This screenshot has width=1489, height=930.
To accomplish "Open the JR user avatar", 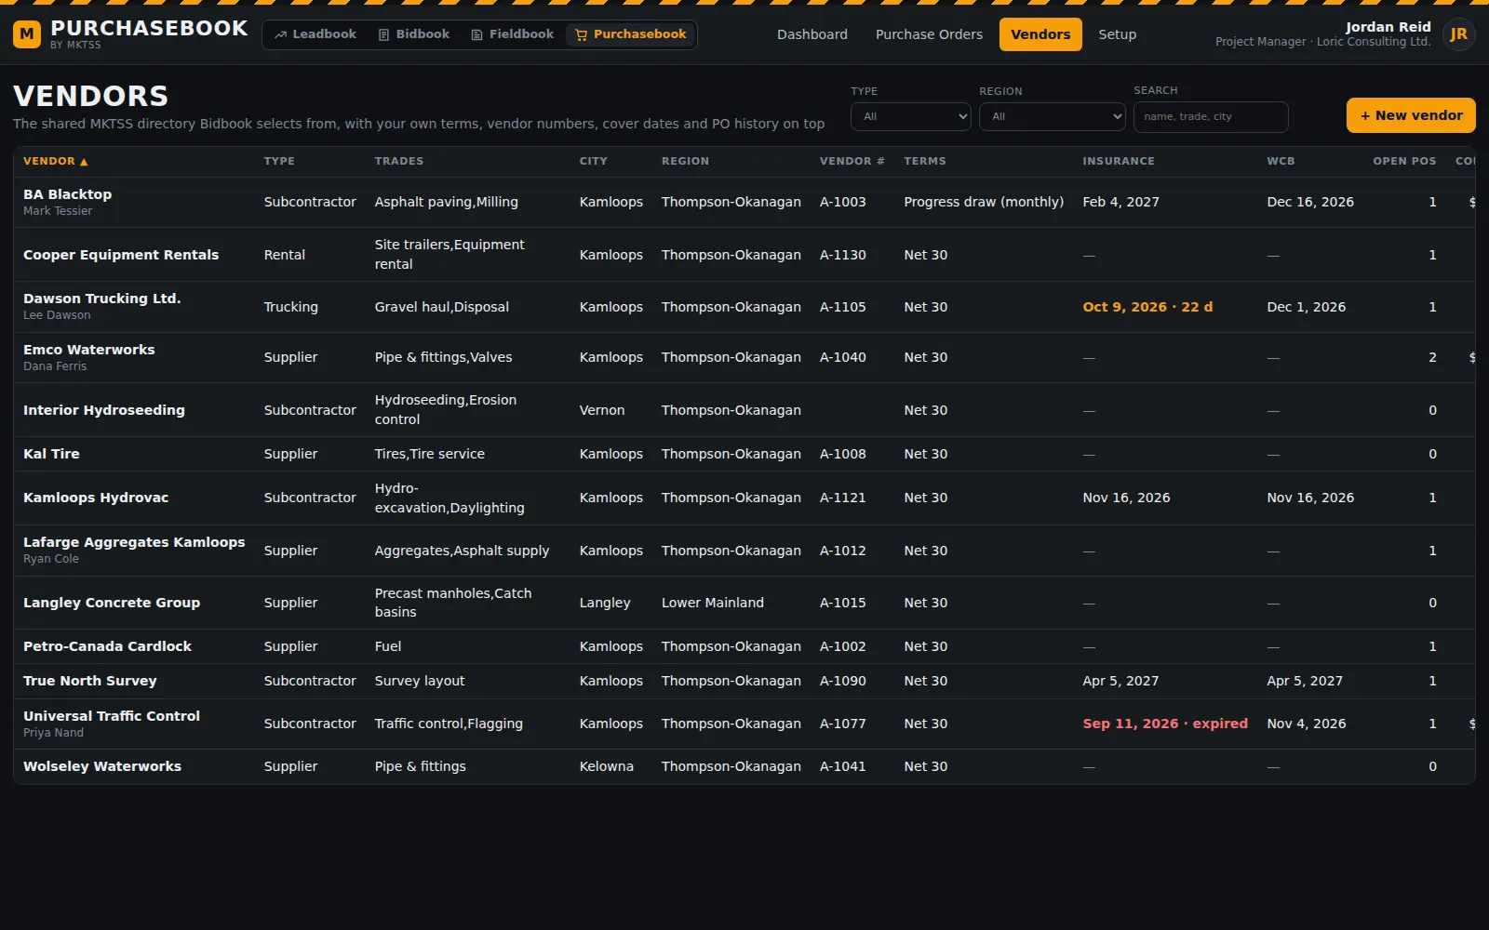I will (x=1458, y=34).
